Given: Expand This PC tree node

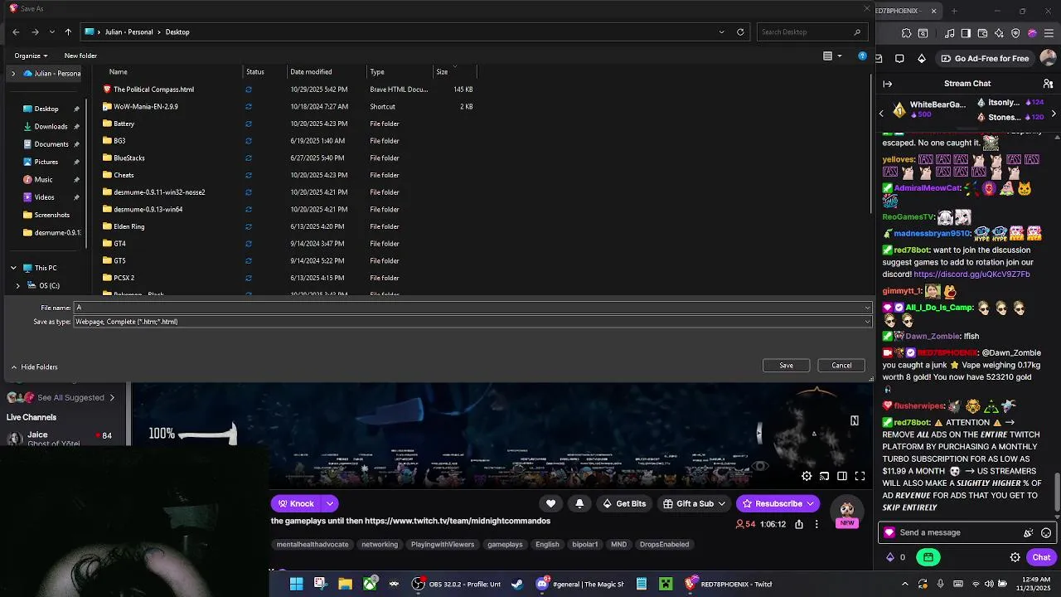Looking at the screenshot, I should pos(13,268).
